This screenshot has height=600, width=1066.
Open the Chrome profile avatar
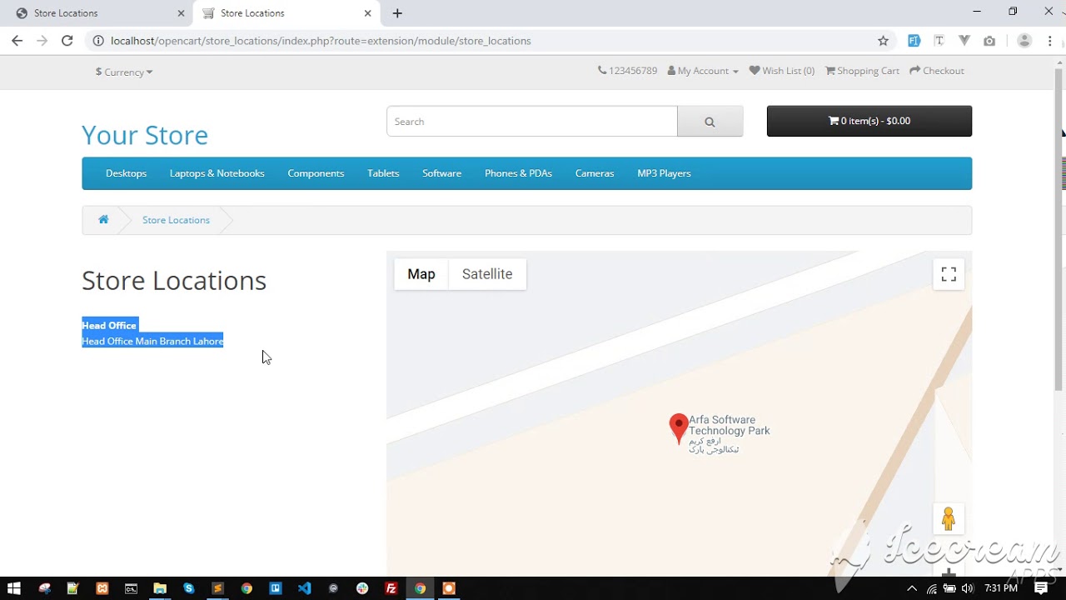coord(1024,40)
